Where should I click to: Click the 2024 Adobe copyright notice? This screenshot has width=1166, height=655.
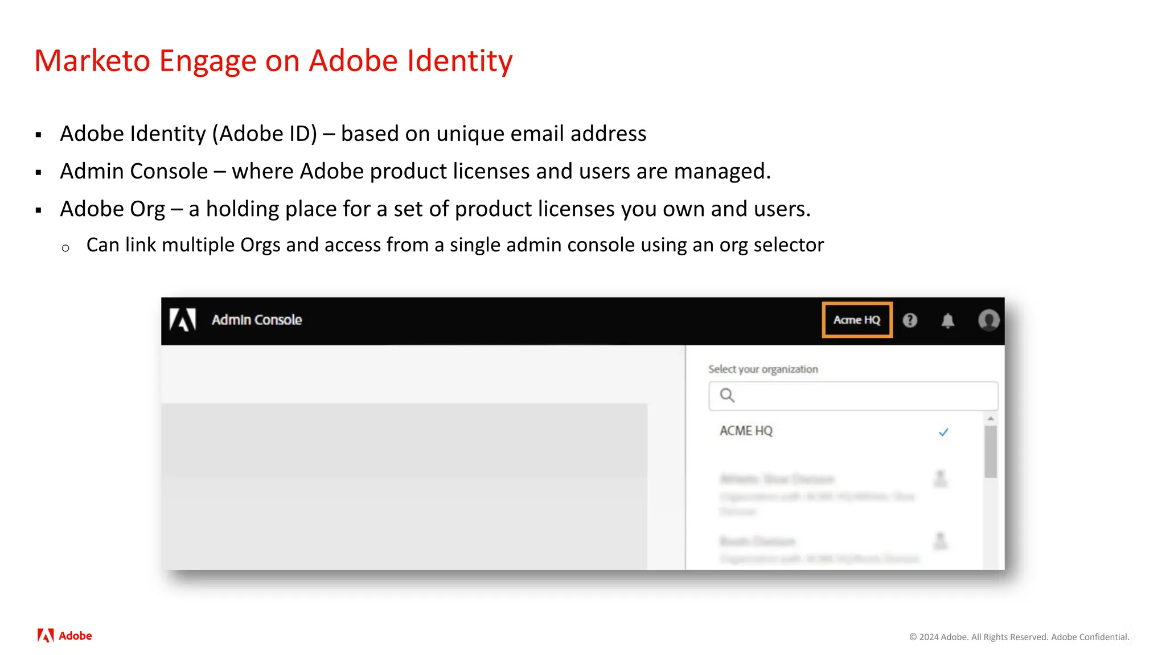pyautogui.click(x=1019, y=637)
